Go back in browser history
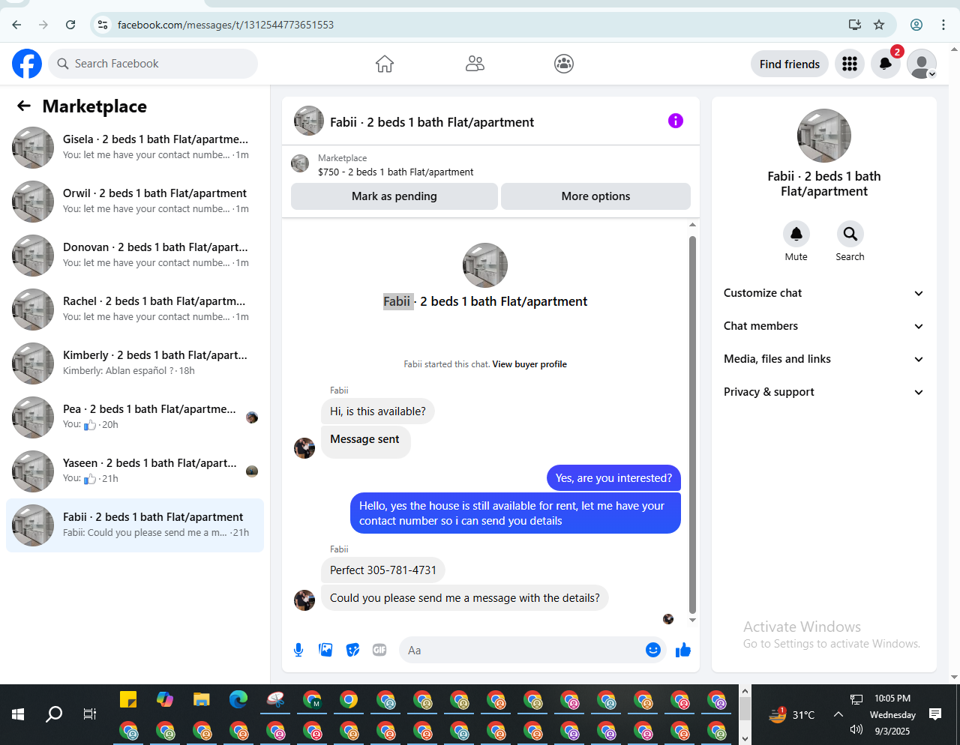Screen dimensions: 960x745 pos(16,25)
